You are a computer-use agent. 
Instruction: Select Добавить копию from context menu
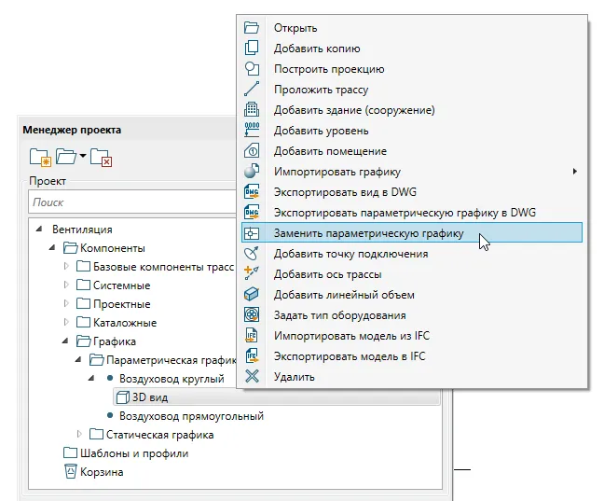[317, 49]
